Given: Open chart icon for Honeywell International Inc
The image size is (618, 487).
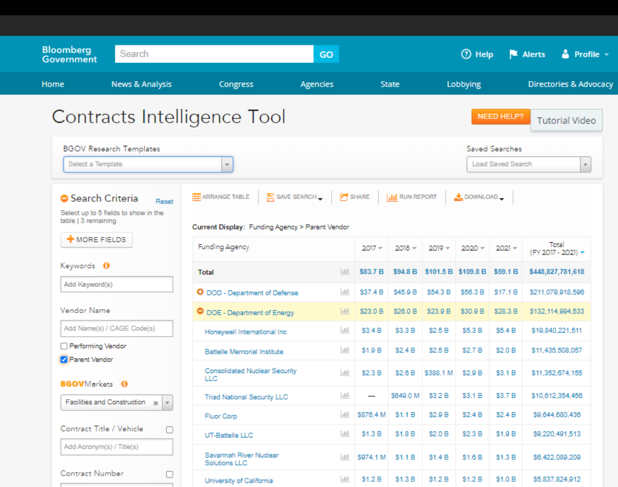Looking at the screenshot, I should point(345,330).
